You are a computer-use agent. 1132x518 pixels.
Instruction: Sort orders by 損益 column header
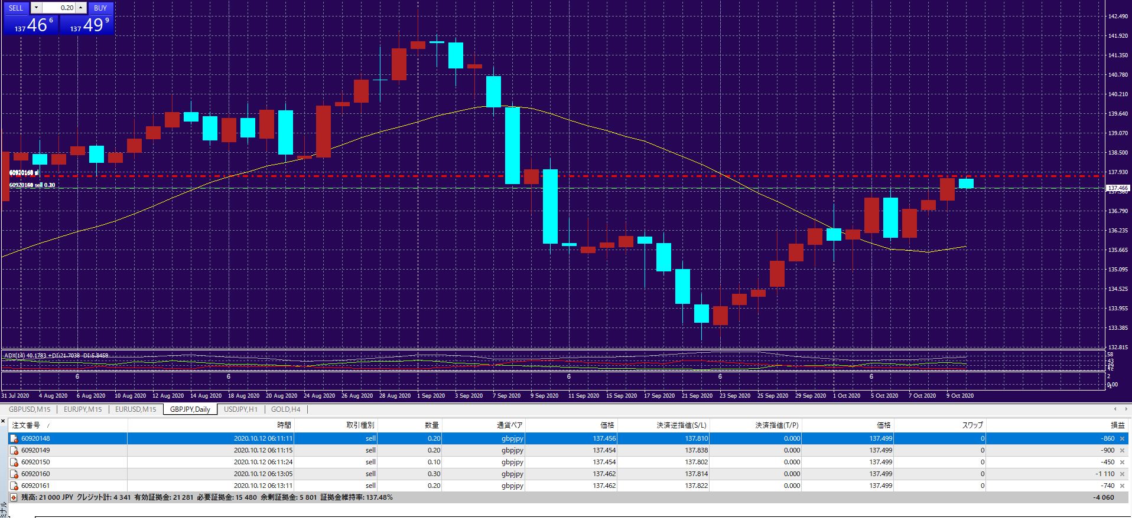(1117, 425)
